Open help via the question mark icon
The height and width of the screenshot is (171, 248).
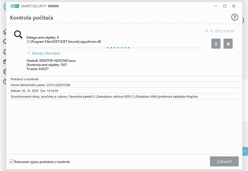pos(234,17)
